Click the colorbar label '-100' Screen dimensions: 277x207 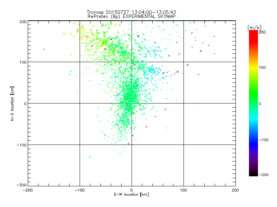point(263,140)
